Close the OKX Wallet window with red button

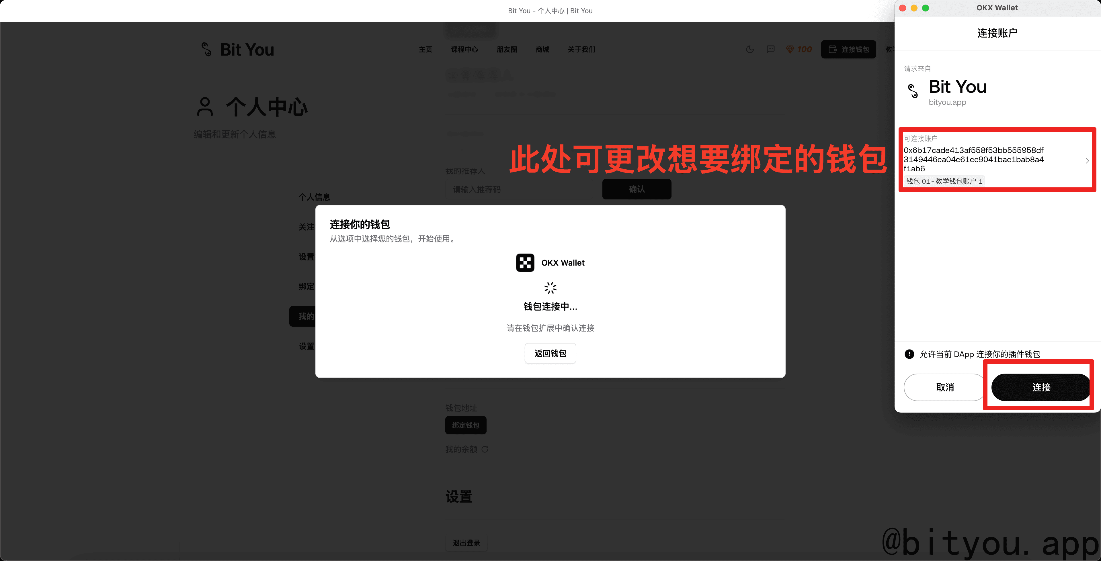point(902,8)
